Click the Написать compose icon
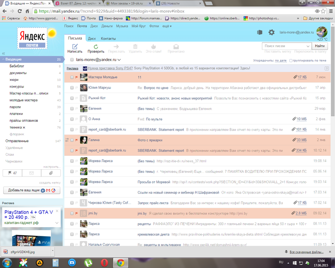This screenshot has width=335, height=268. pyautogui.click(x=74, y=47)
